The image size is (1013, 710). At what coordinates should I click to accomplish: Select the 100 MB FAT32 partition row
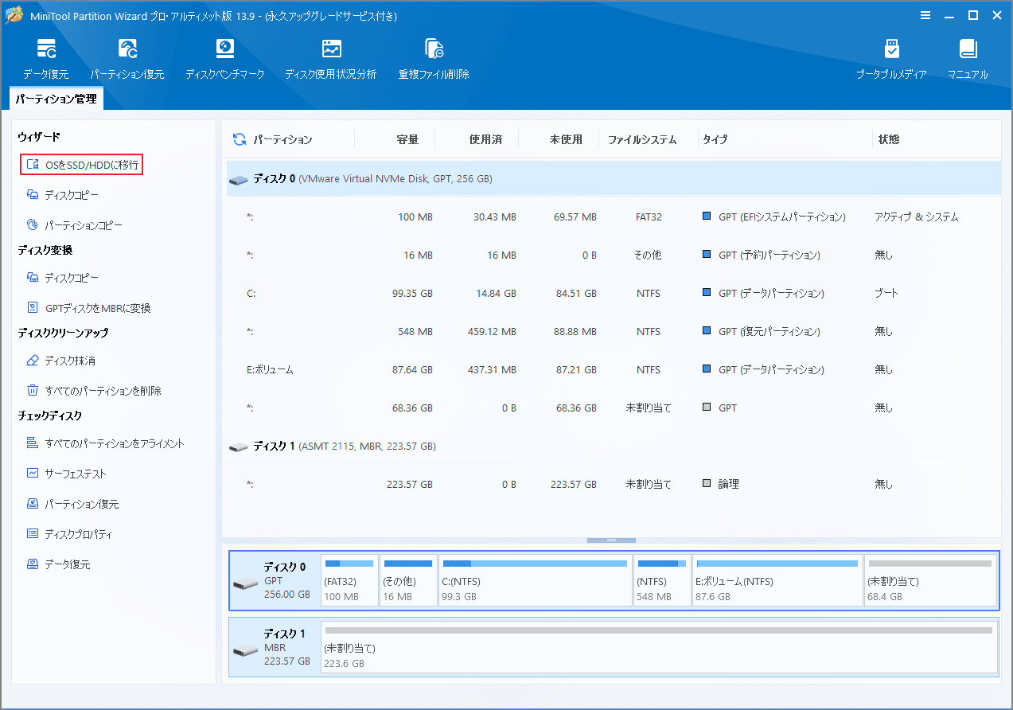tap(614, 217)
